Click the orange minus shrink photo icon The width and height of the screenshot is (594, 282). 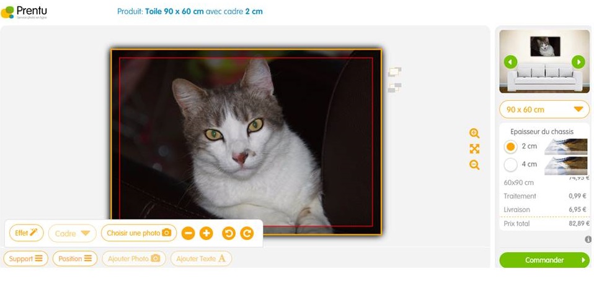click(188, 233)
